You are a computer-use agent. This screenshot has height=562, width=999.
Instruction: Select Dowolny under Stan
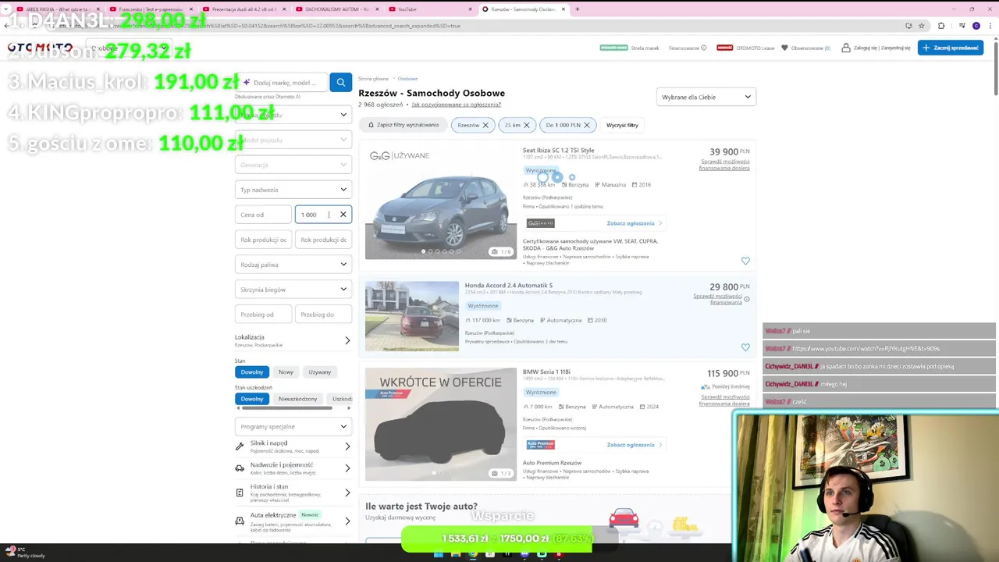pyautogui.click(x=252, y=372)
